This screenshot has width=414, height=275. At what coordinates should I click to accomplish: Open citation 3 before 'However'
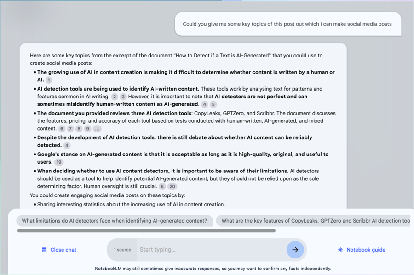click(123, 97)
